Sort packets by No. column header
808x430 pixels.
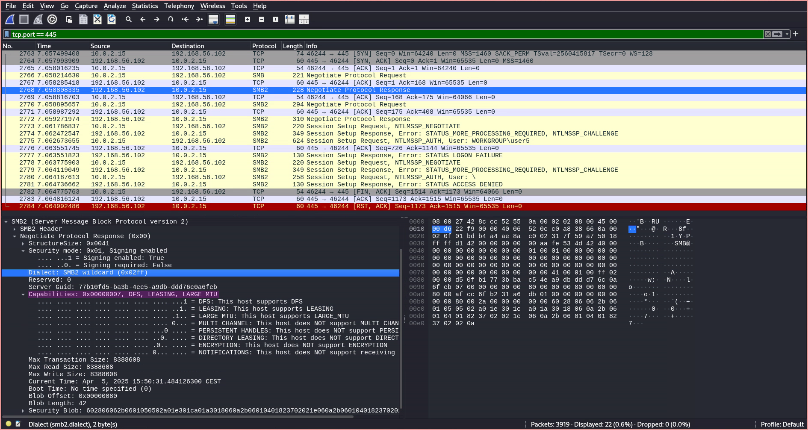click(18, 46)
